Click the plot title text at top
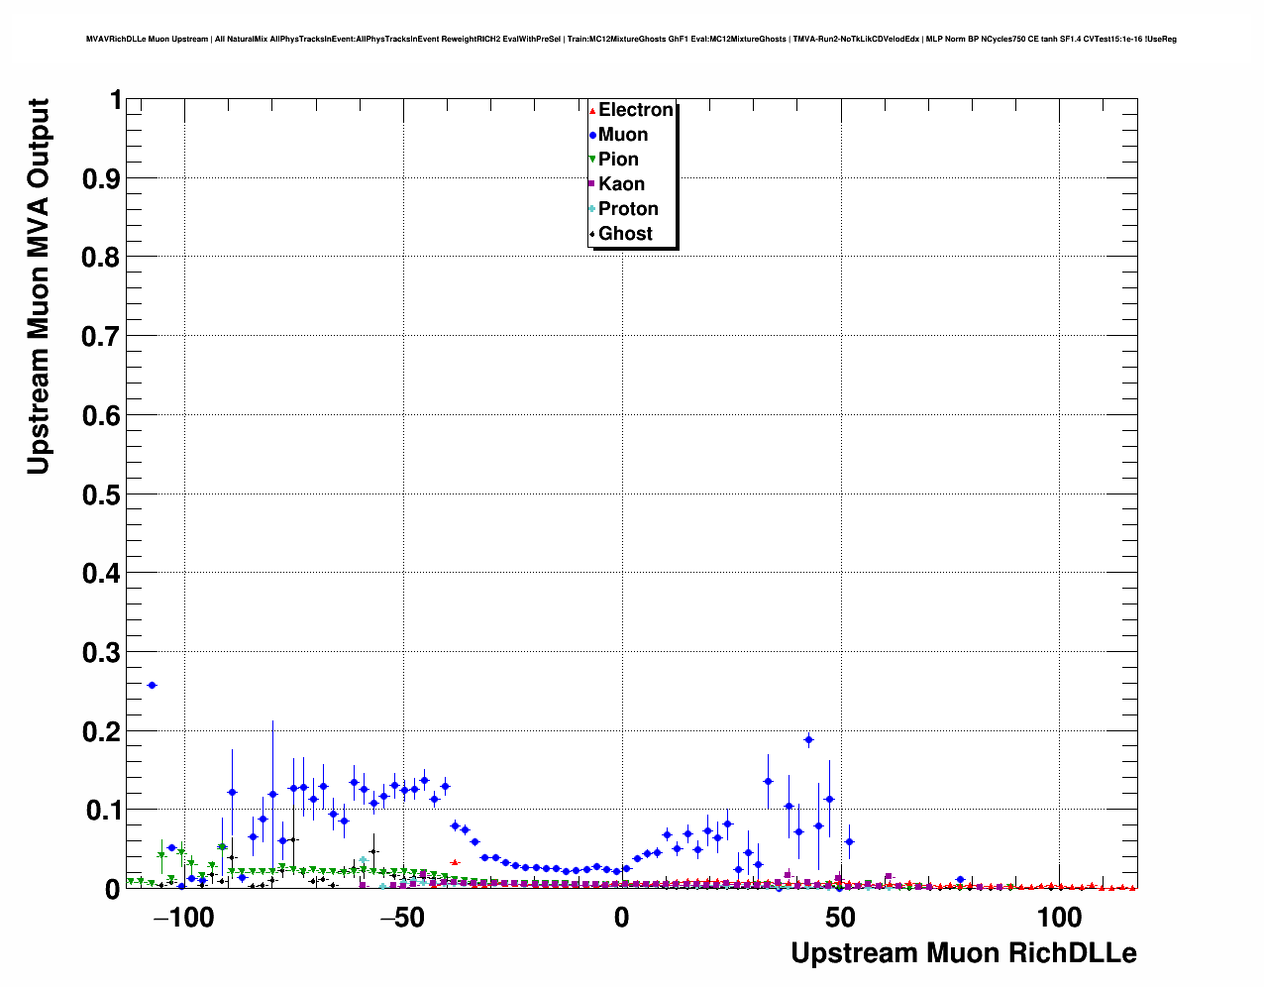The height and width of the screenshot is (987, 1264). 631,40
